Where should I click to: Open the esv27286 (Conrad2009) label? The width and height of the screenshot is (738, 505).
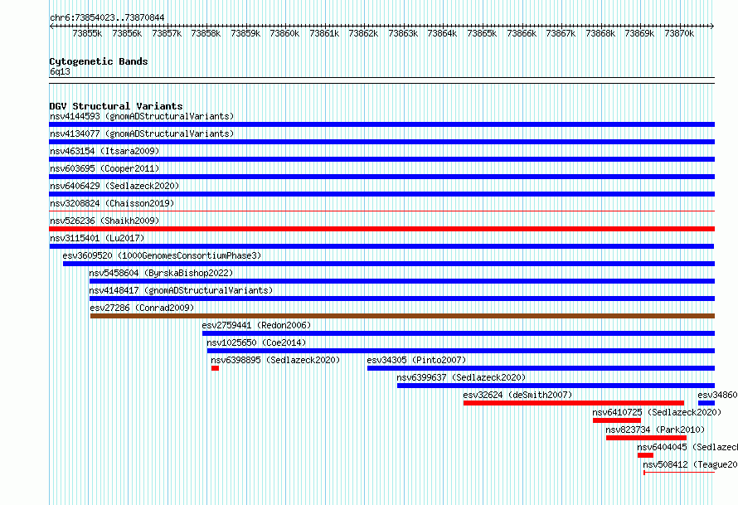[x=142, y=308]
